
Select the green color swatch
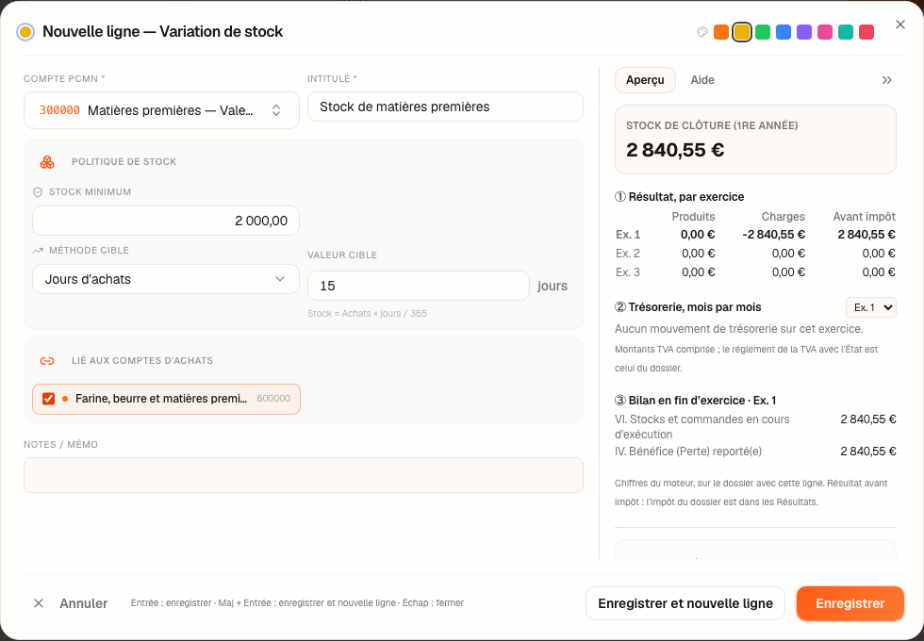coord(763,32)
